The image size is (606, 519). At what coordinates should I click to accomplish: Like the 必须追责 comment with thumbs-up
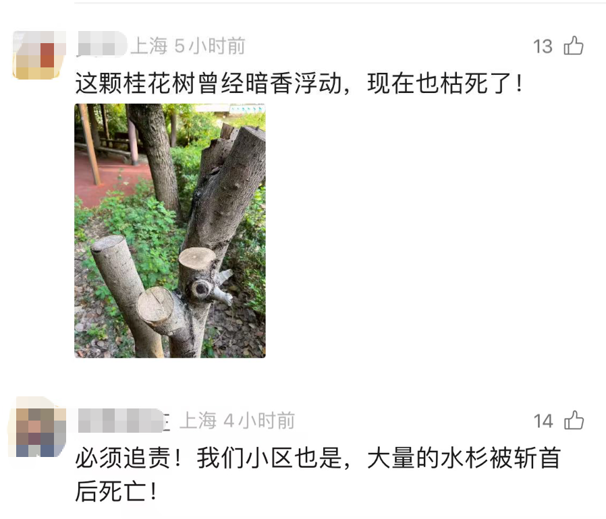(x=574, y=421)
